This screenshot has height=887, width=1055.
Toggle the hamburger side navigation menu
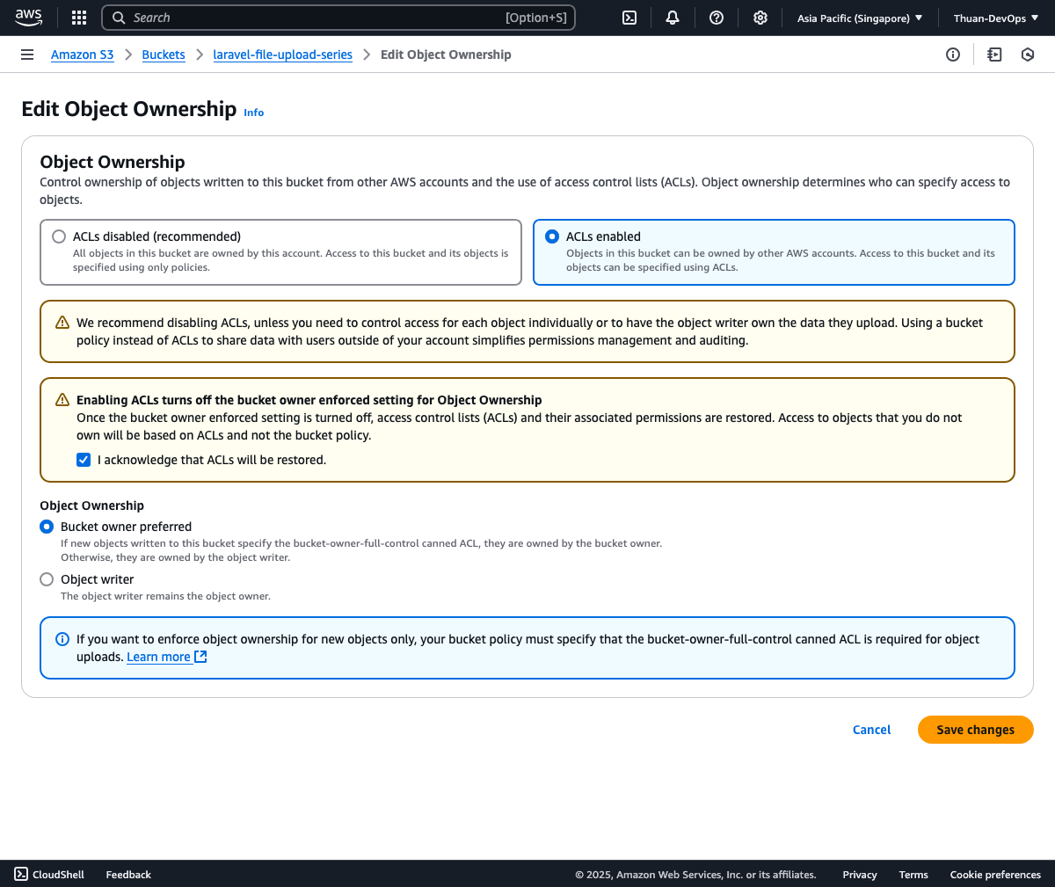(27, 55)
